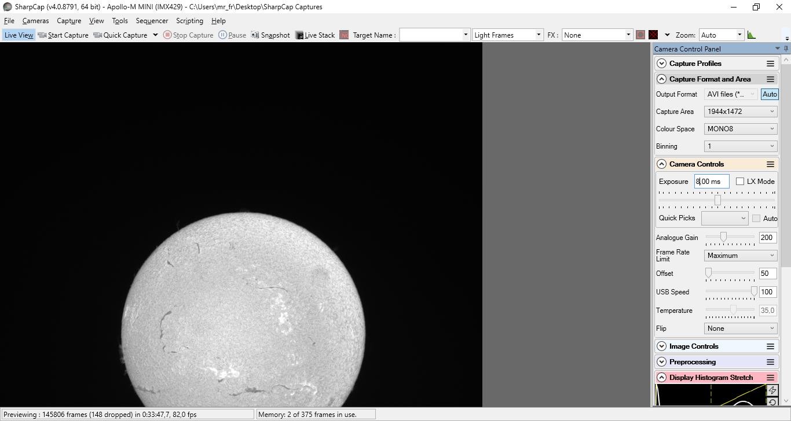Open the Sequencer menu

(152, 21)
